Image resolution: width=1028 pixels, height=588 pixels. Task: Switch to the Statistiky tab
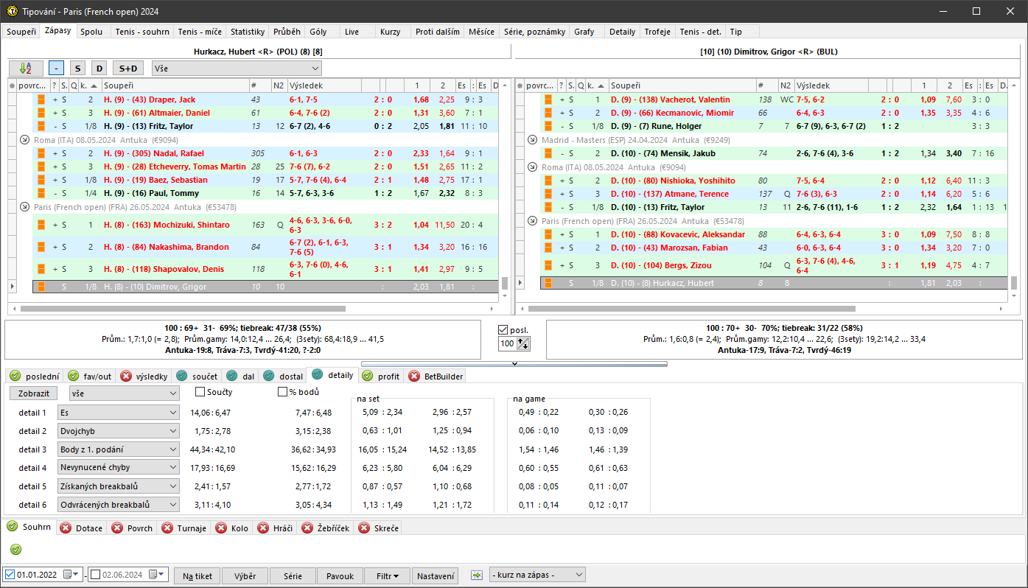click(247, 32)
